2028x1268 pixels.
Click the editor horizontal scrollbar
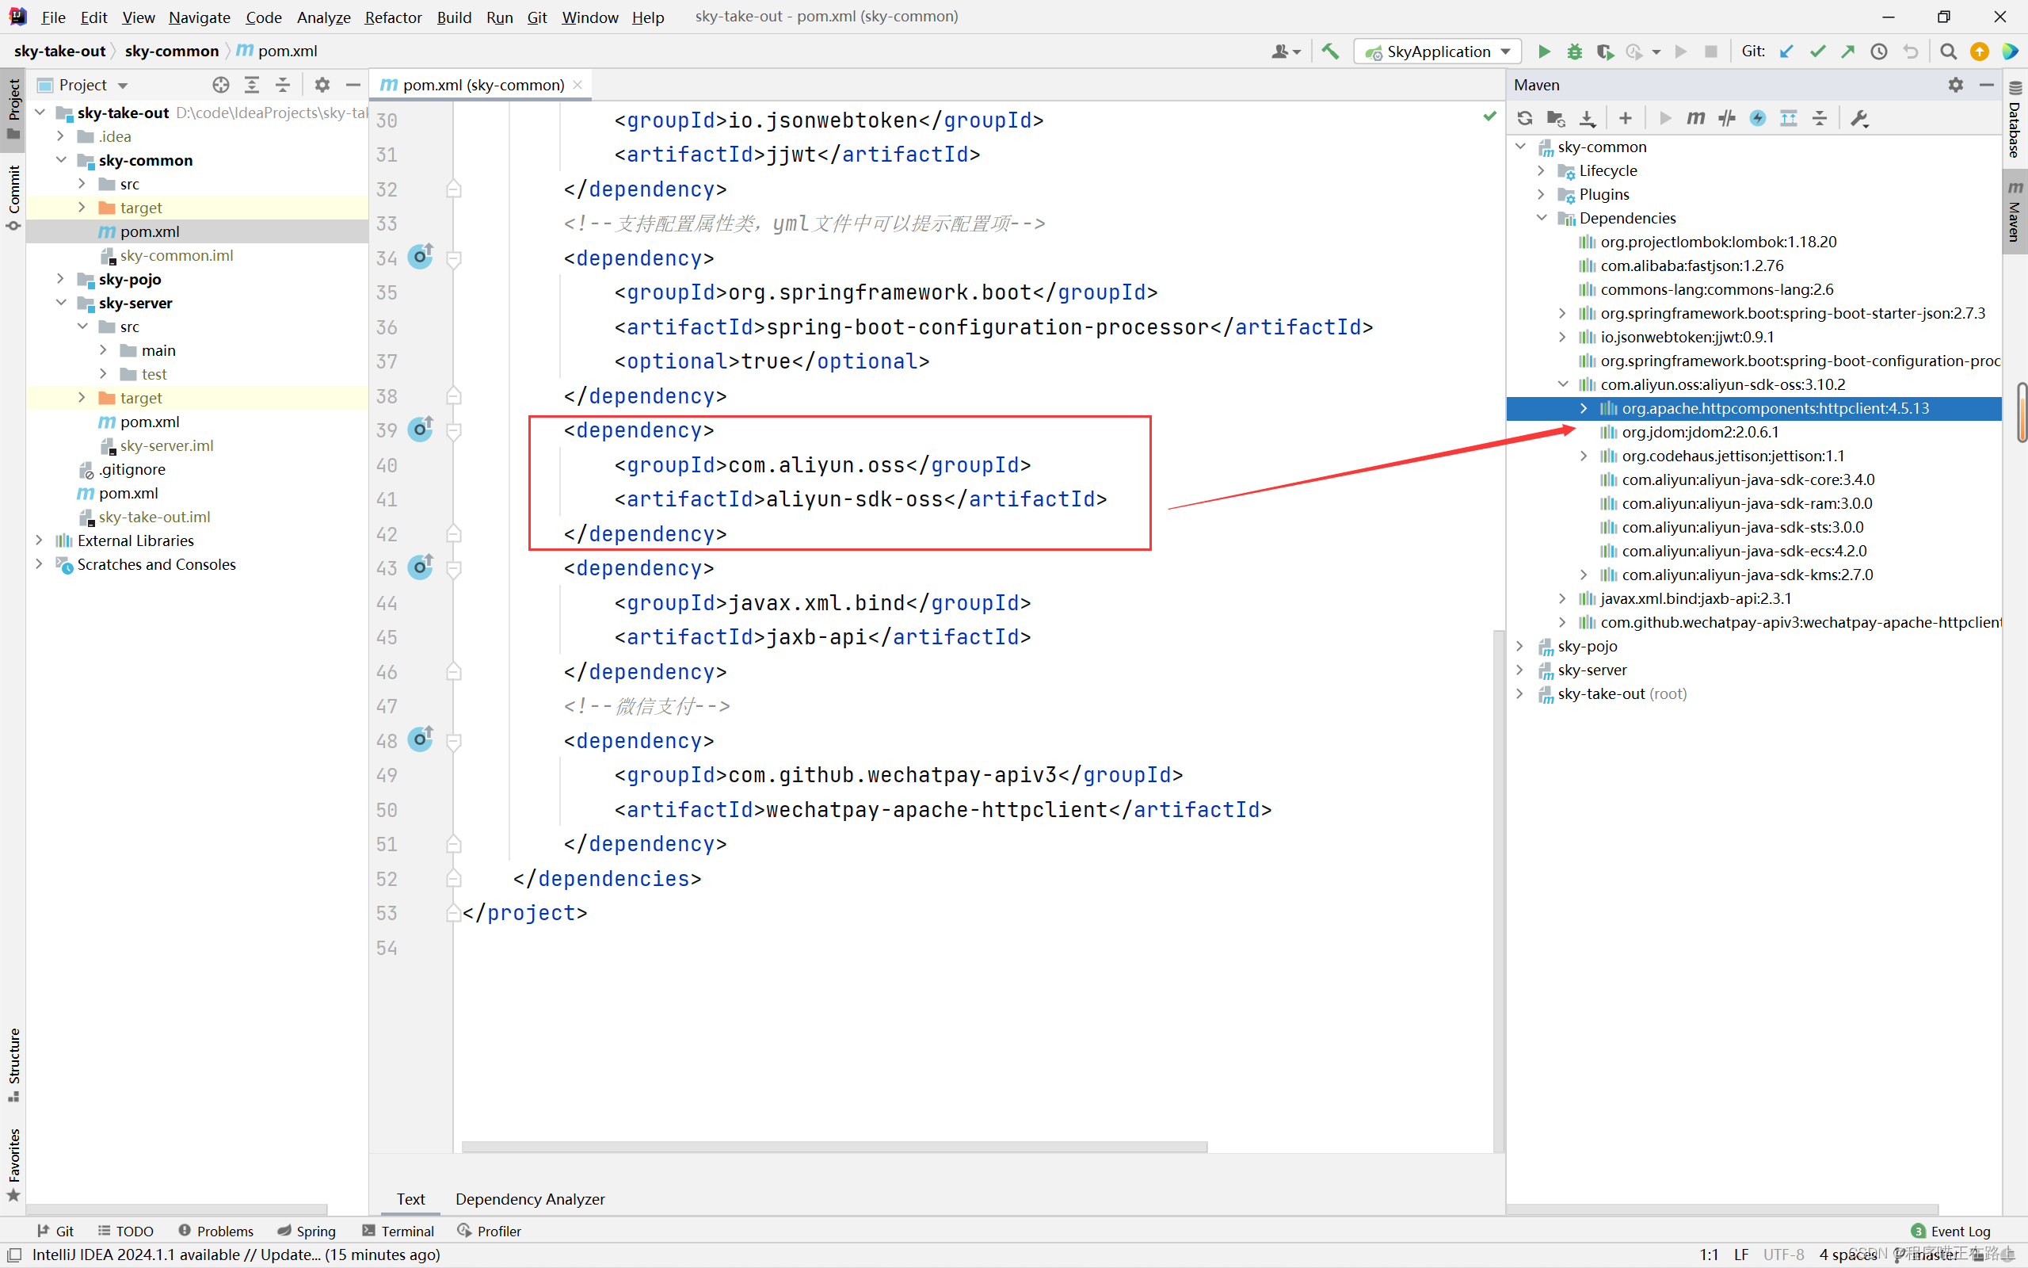(x=834, y=1147)
